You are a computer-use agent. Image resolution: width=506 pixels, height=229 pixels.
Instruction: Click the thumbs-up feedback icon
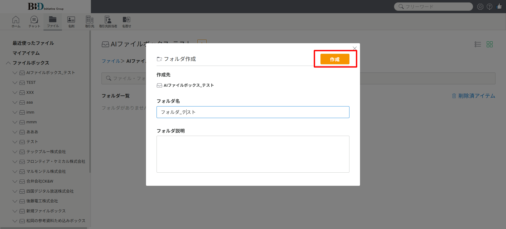coord(499,7)
